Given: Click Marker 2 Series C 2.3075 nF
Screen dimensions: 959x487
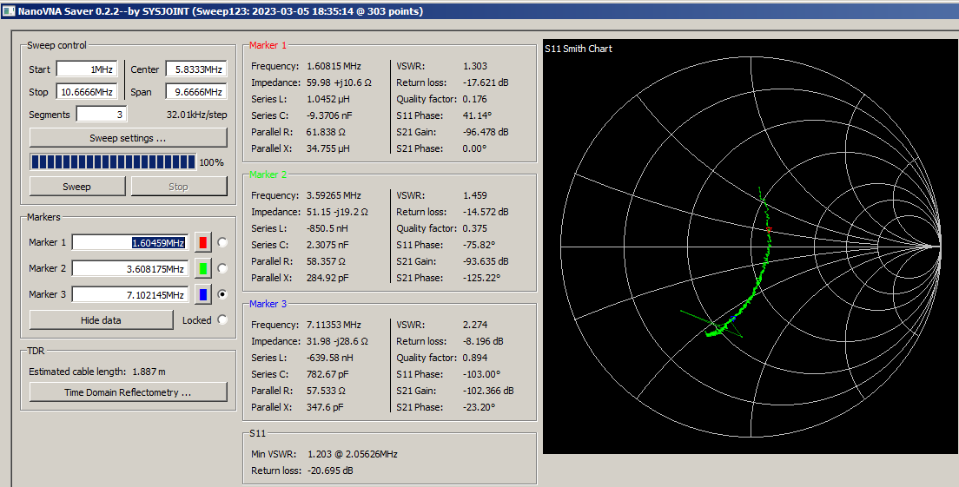Looking at the screenshot, I should (327, 245).
